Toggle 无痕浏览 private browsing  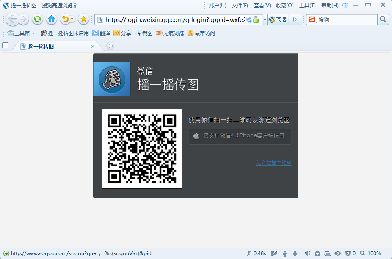coord(170,33)
